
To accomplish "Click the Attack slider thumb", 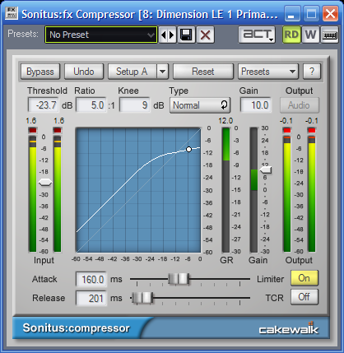I will (179, 279).
